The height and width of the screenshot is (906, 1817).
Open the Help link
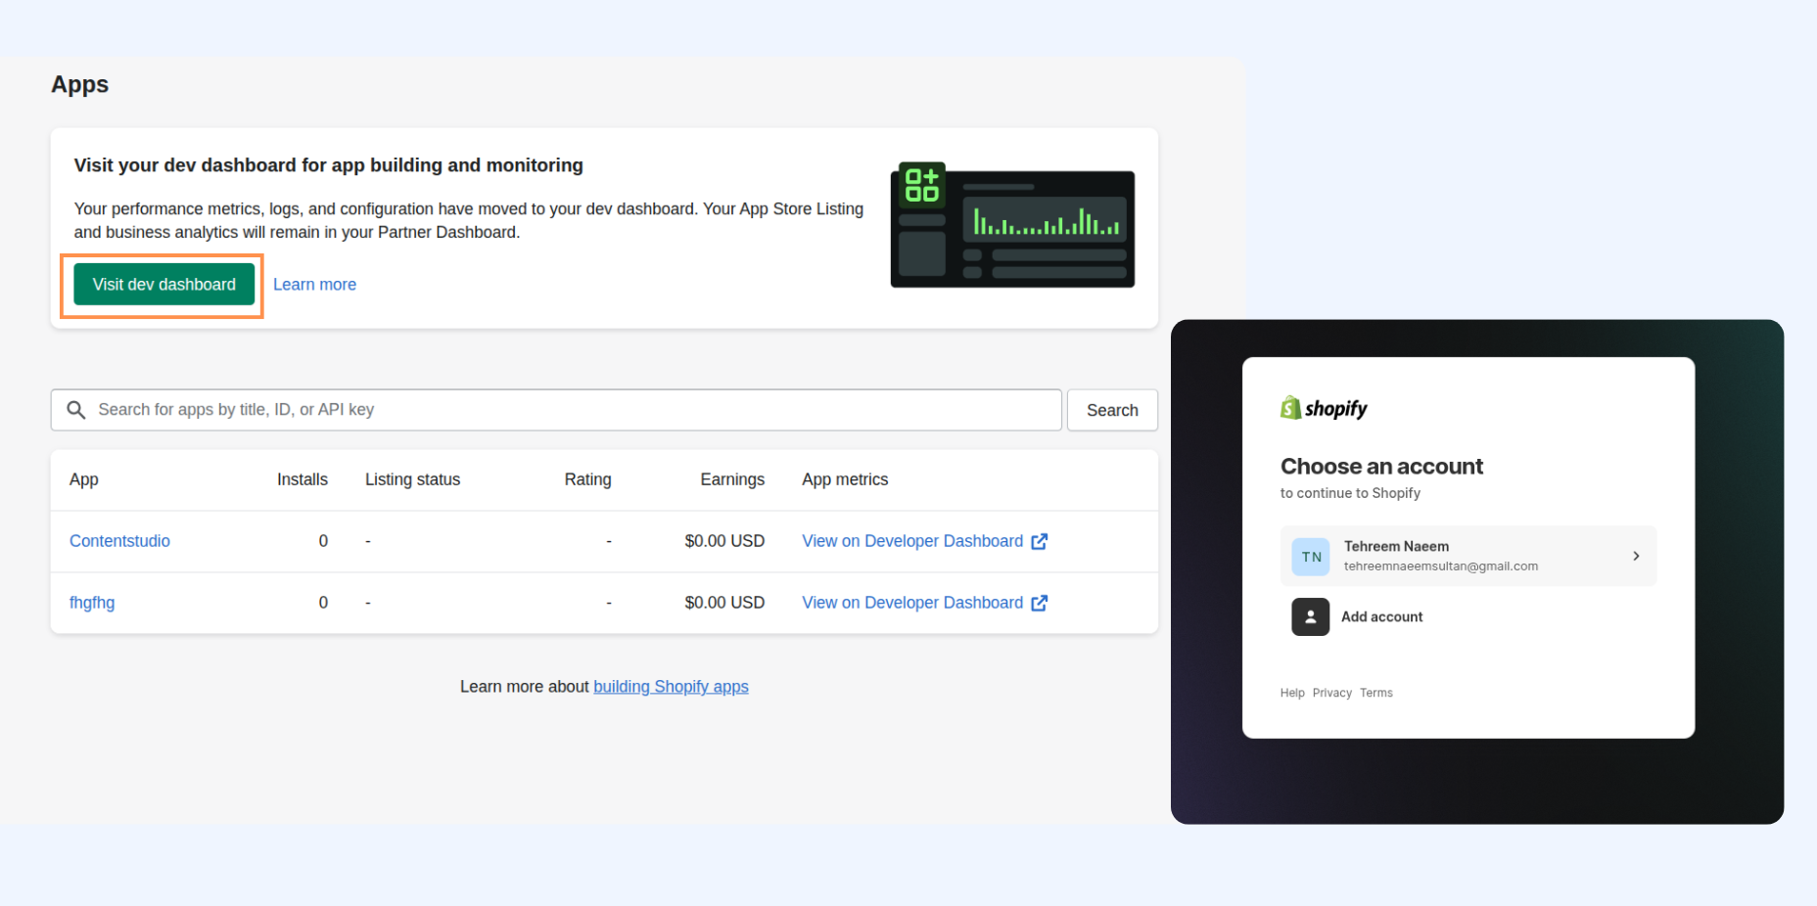point(1292,693)
